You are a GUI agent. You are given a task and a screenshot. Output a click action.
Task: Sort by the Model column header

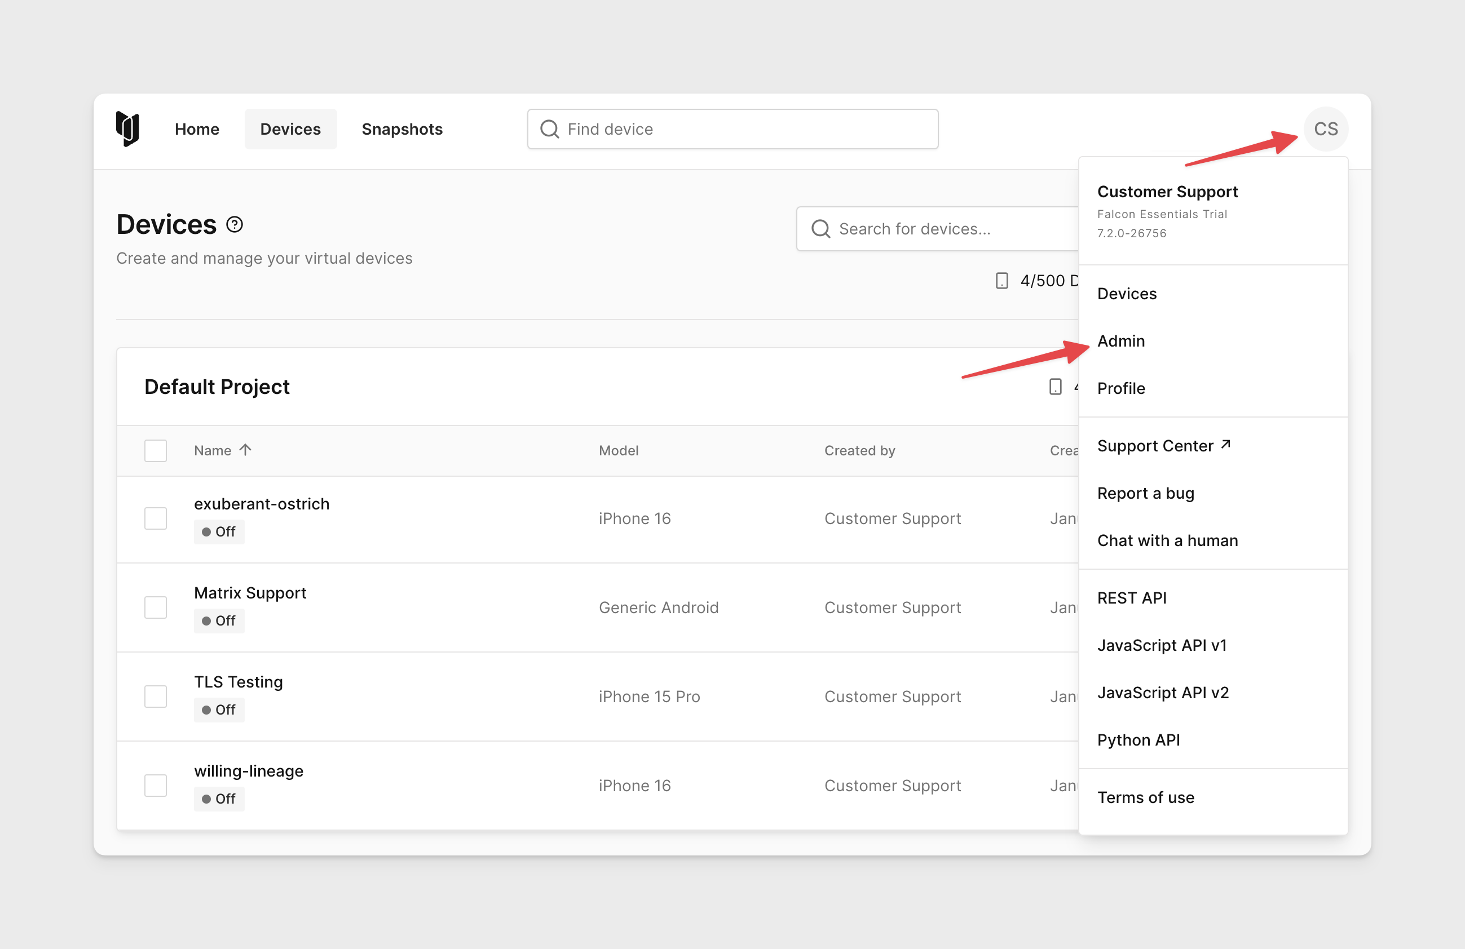click(619, 451)
